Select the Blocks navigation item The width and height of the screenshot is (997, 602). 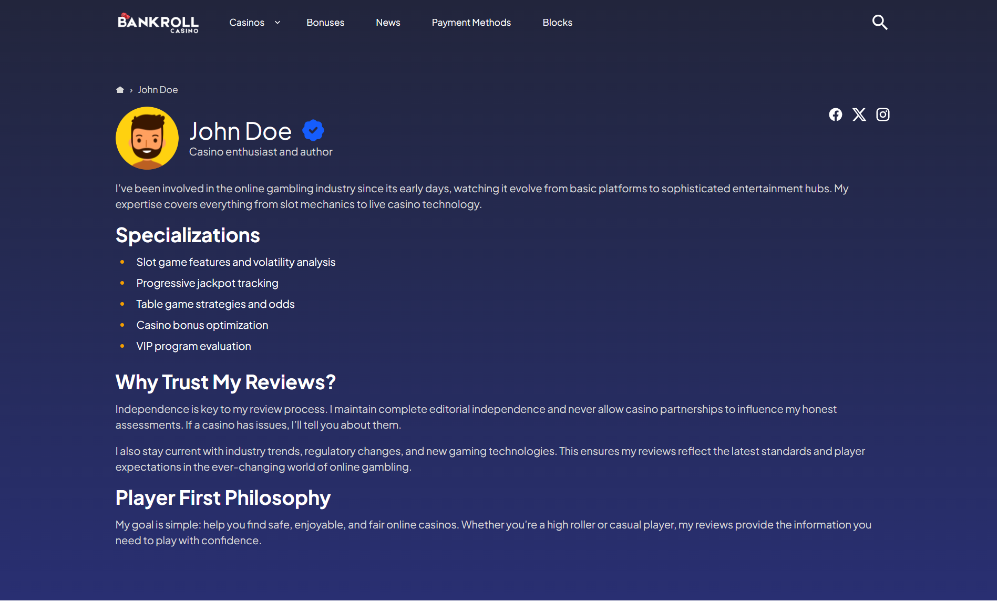pos(557,23)
